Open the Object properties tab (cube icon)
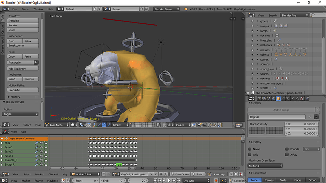Image resolution: width=326 pixels, height=183 pixels. [x=278, y=99]
